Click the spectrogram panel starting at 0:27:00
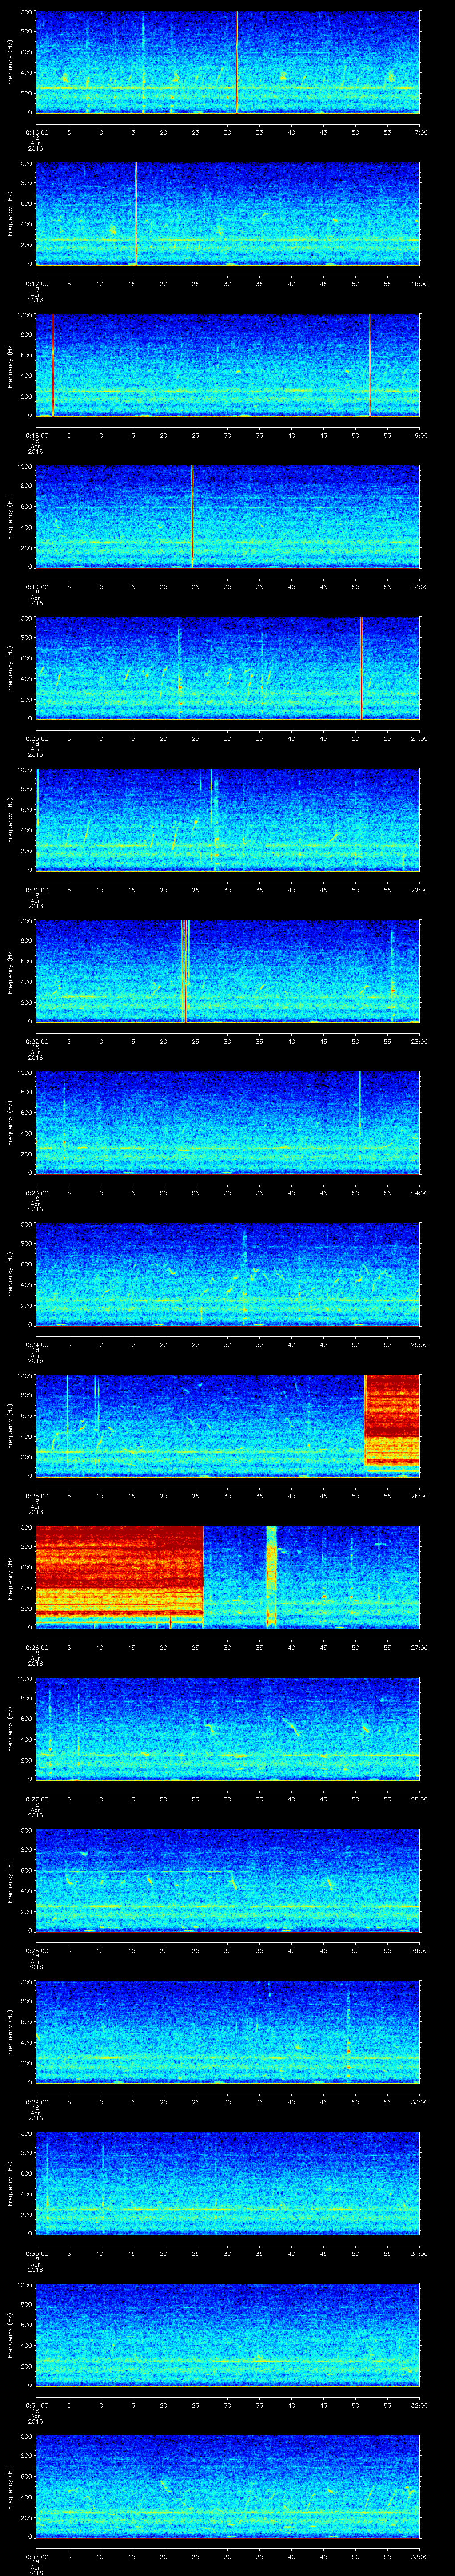Image resolution: width=455 pixels, height=2576 pixels. 228,1728
